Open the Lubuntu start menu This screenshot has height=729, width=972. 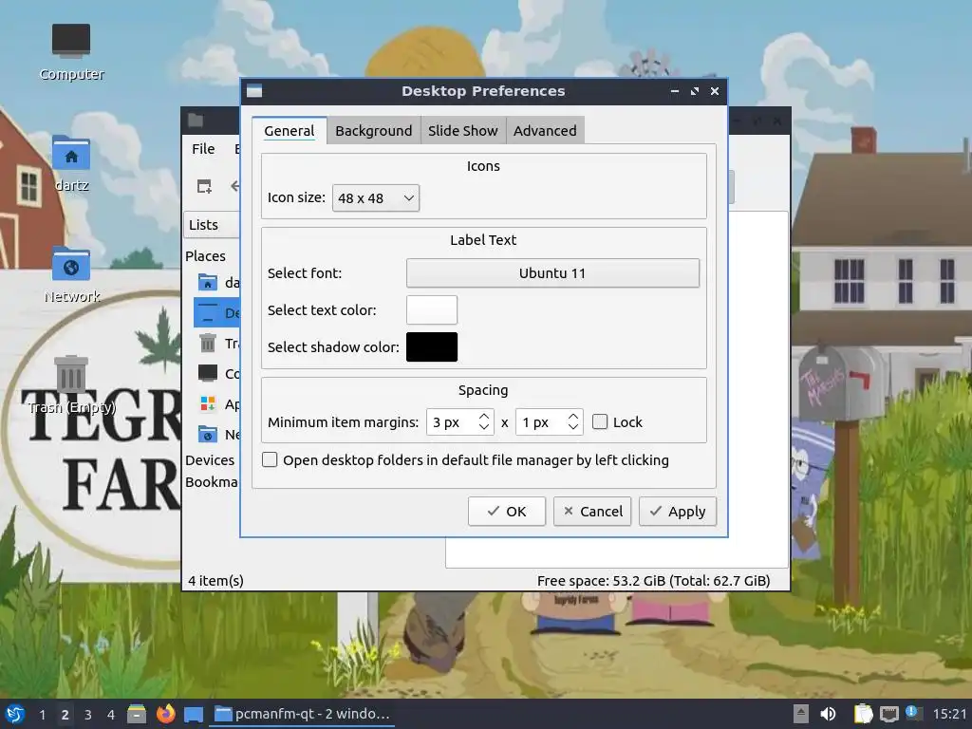[15, 714]
